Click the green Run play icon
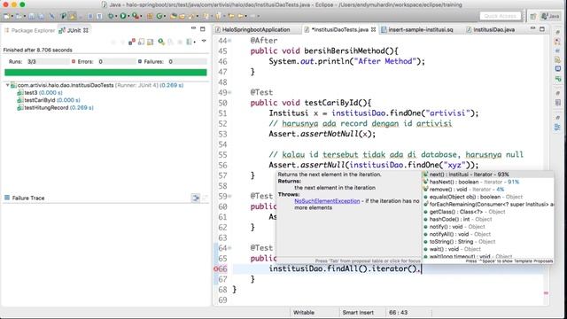Screen dimensions: 567x319 (x=123, y=16)
